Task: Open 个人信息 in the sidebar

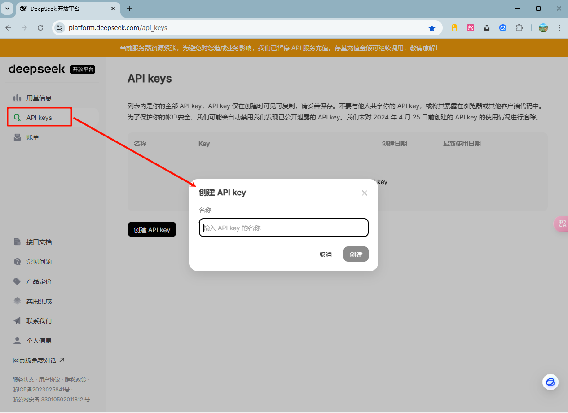Action: [53, 341]
